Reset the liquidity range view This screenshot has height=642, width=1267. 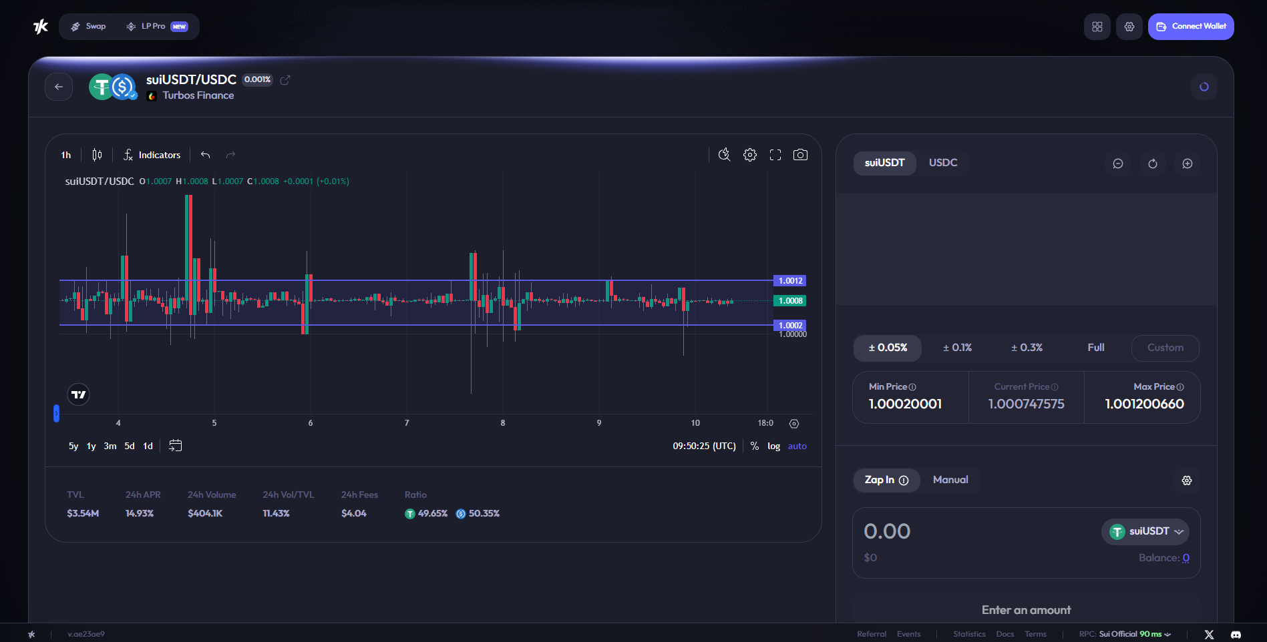click(1152, 164)
